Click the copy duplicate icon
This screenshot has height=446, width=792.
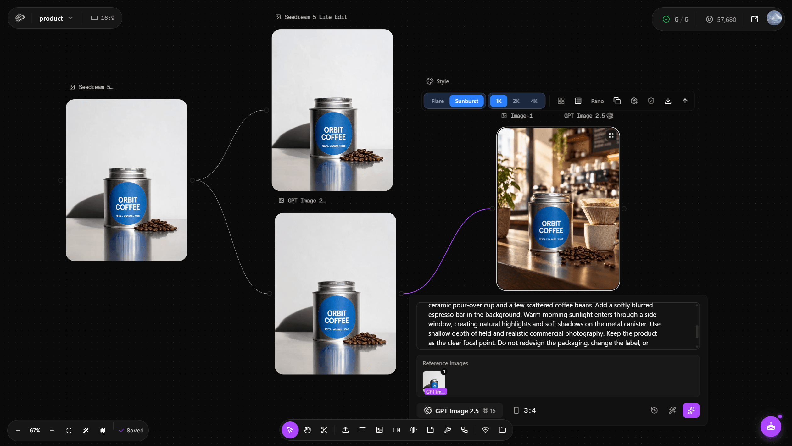tap(617, 101)
